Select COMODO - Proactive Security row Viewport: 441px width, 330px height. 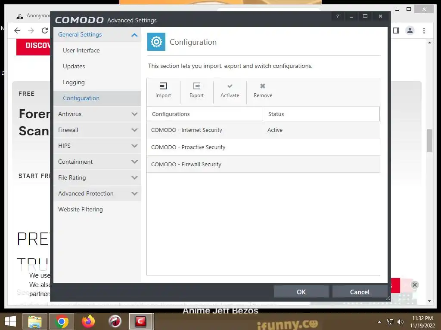263,147
